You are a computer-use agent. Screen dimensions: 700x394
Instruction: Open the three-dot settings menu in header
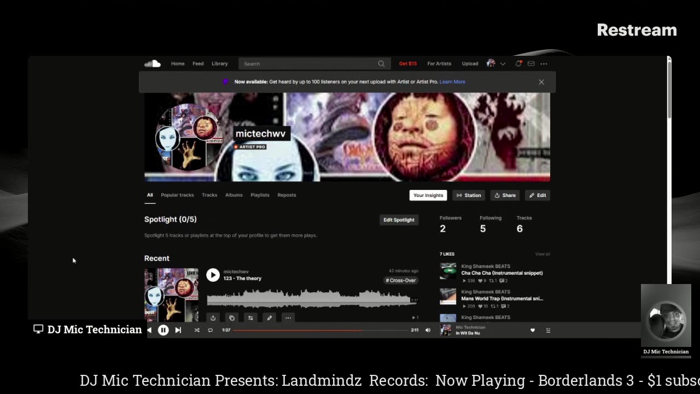coord(544,63)
